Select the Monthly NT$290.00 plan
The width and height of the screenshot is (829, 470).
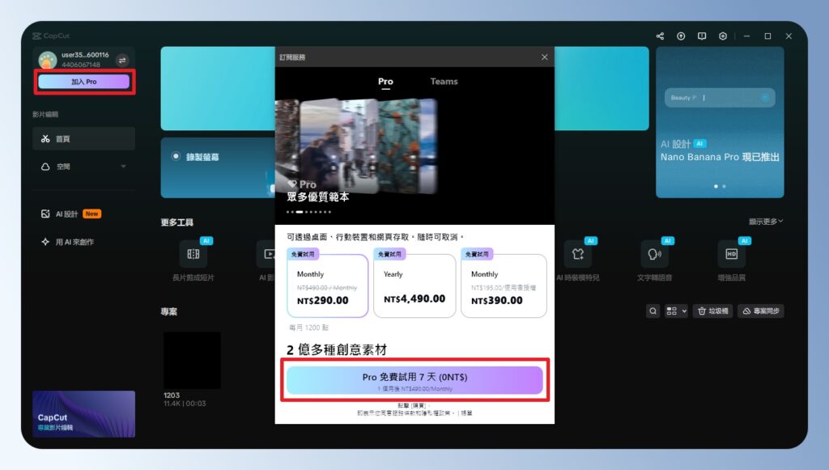327,283
